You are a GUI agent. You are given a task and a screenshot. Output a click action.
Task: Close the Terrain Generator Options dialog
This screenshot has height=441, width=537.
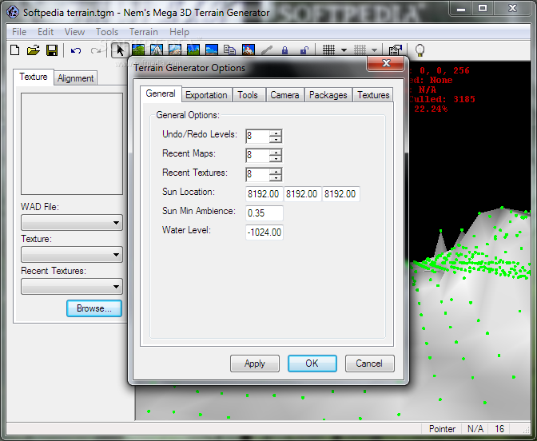point(386,63)
